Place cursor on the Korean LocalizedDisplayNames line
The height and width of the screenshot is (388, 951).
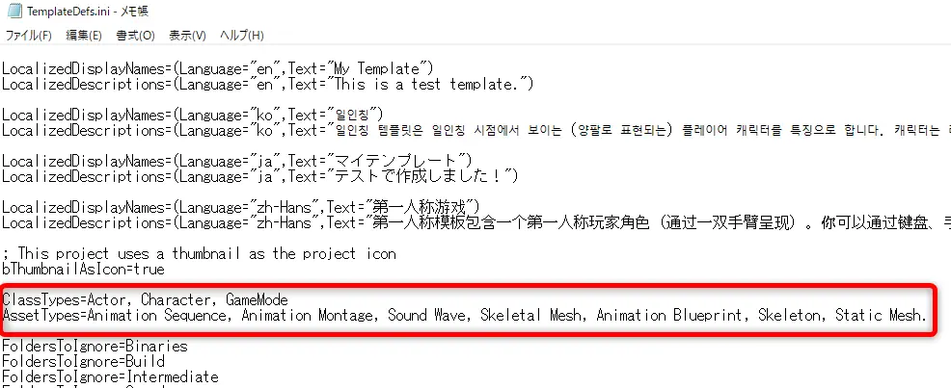pyautogui.click(x=193, y=115)
